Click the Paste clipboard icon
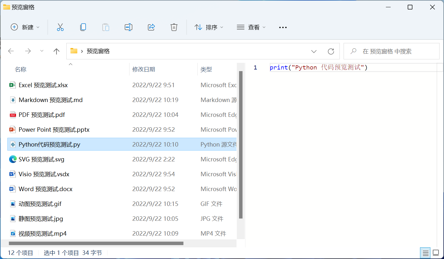Viewport: 444px width, 259px height. tap(106, 27)
